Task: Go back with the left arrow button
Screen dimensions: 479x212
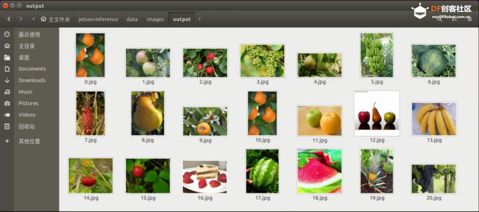Action: [9, 19]
